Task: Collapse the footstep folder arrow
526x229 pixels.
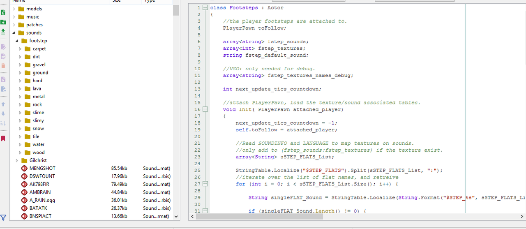Action: tap(17, 41)
